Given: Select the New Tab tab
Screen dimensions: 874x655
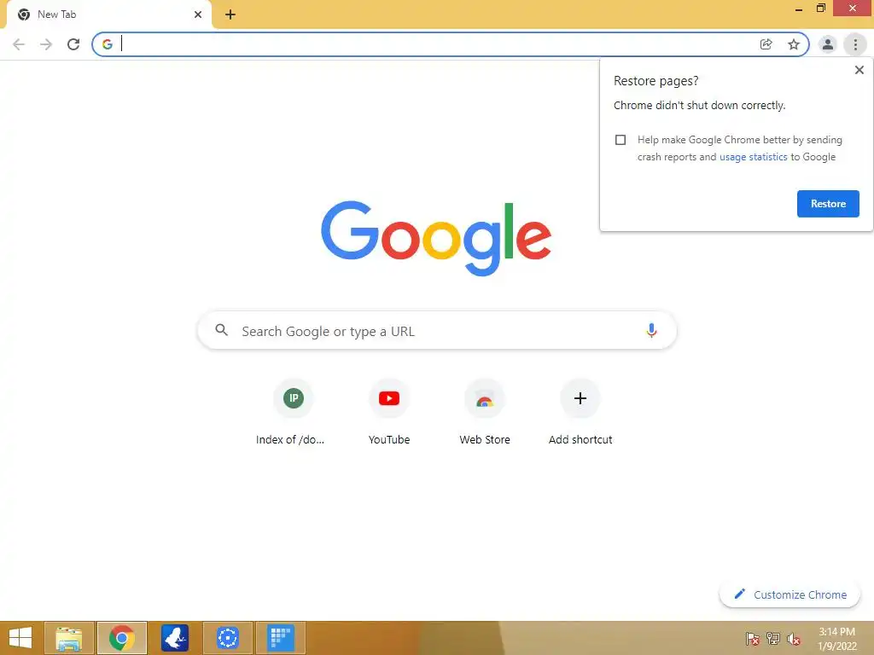Looking at the screenshot, I should [108, 14].
